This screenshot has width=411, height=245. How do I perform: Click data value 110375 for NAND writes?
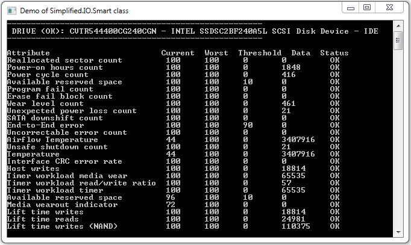tap(296, 227)
